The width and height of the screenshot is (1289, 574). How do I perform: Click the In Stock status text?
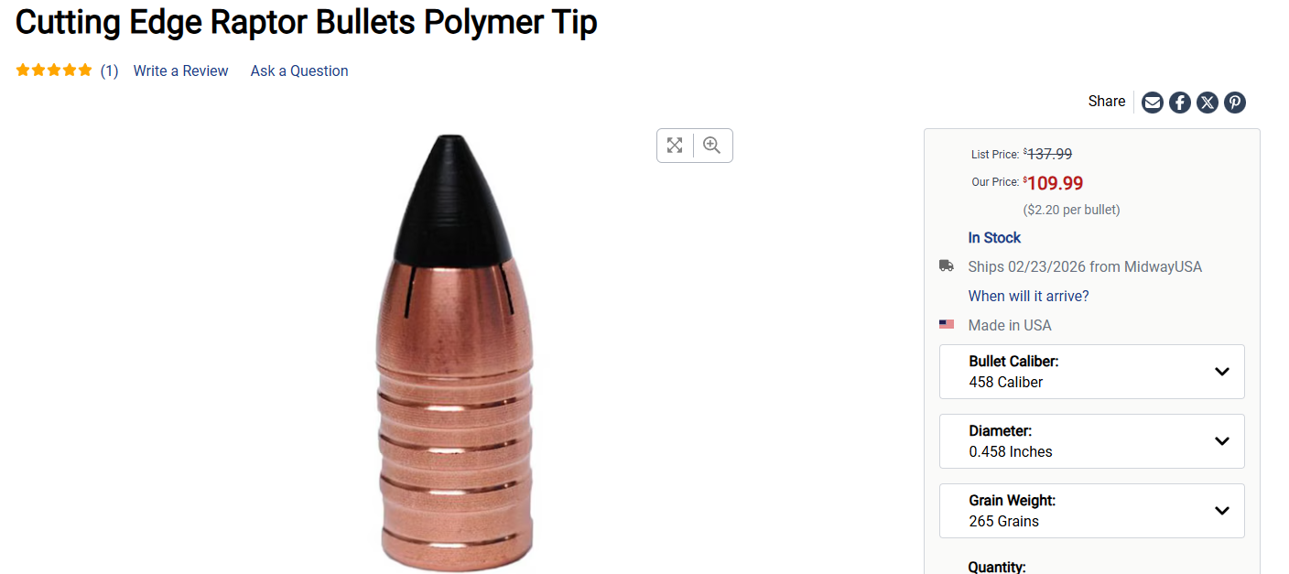pos(994,237)
